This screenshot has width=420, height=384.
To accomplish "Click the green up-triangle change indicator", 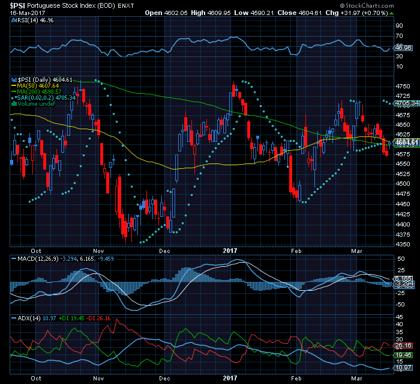I will (x=391, y=13).
